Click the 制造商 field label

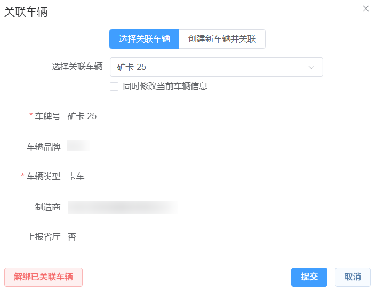[47, 207]
